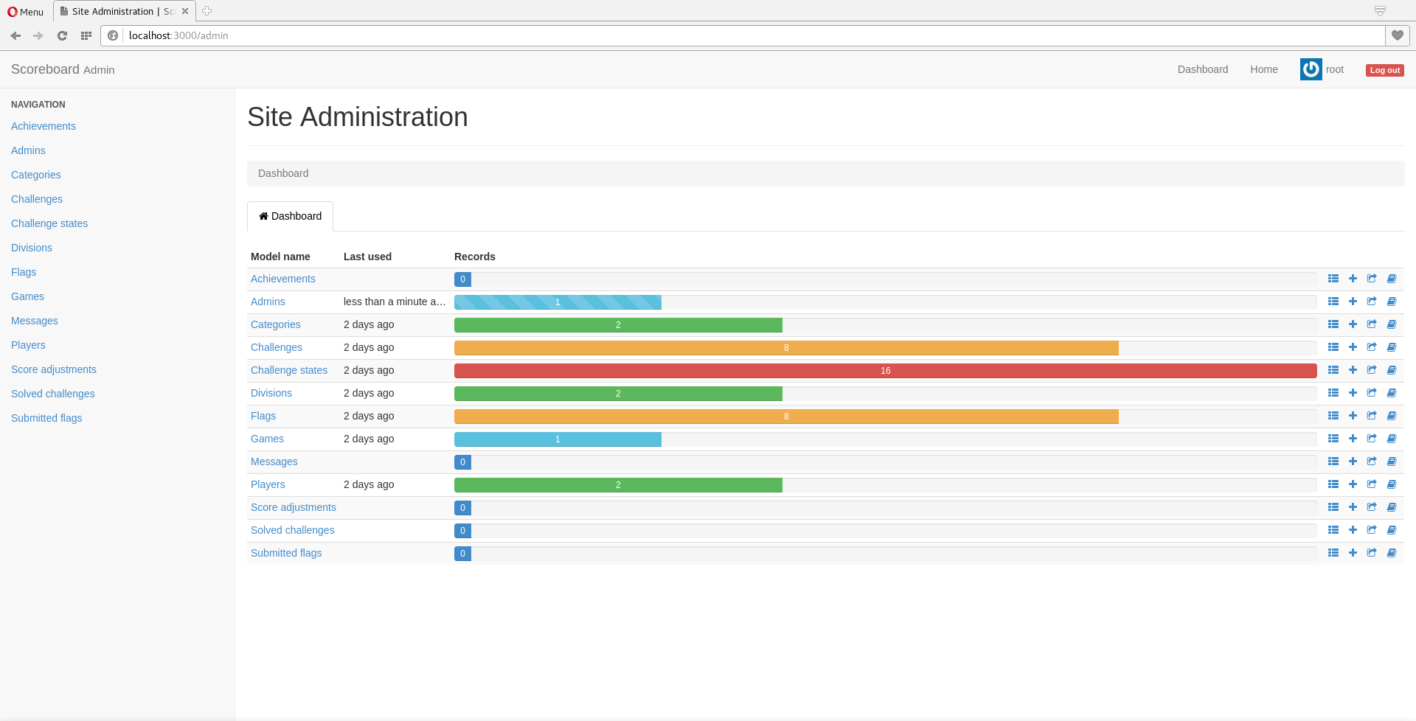Open Challenge states from the navigation sidebar

(x=49, y=223)
